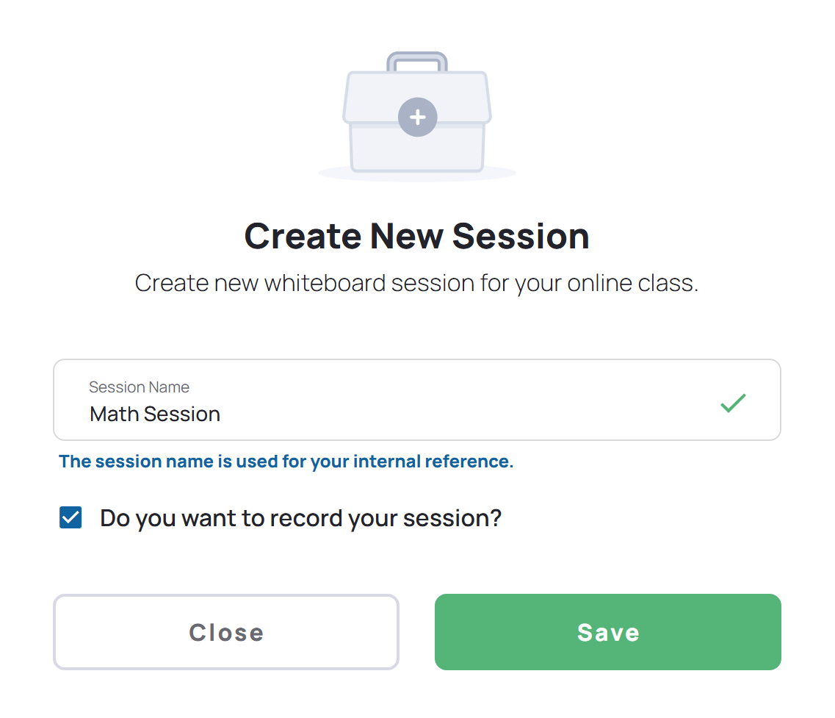This screenshot has width=835, height=718.
Task: Click the toolbox body below the plus badge
Action: coord(417,152)
